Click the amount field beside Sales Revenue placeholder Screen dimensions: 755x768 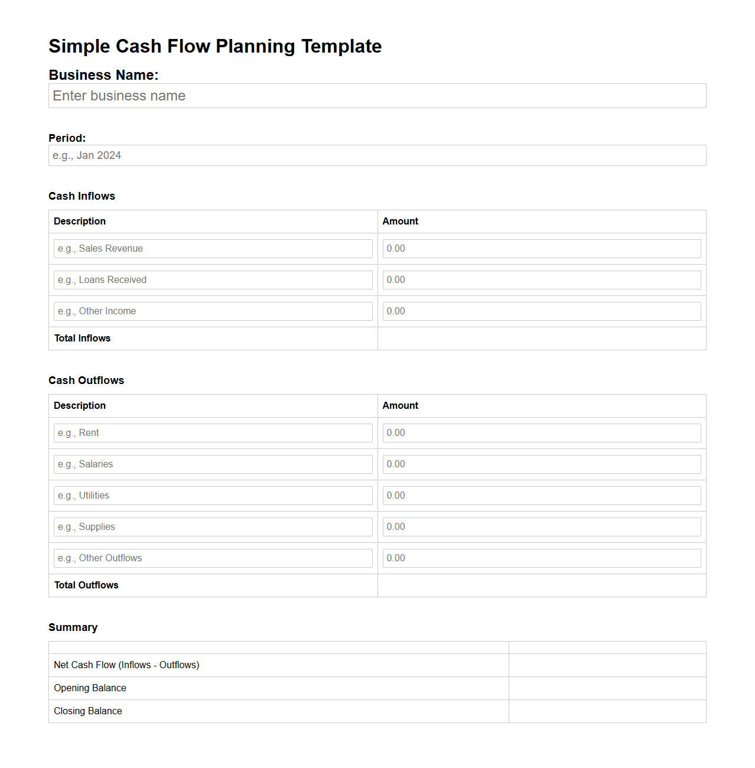pyautogui.click(x=541, y=248)
